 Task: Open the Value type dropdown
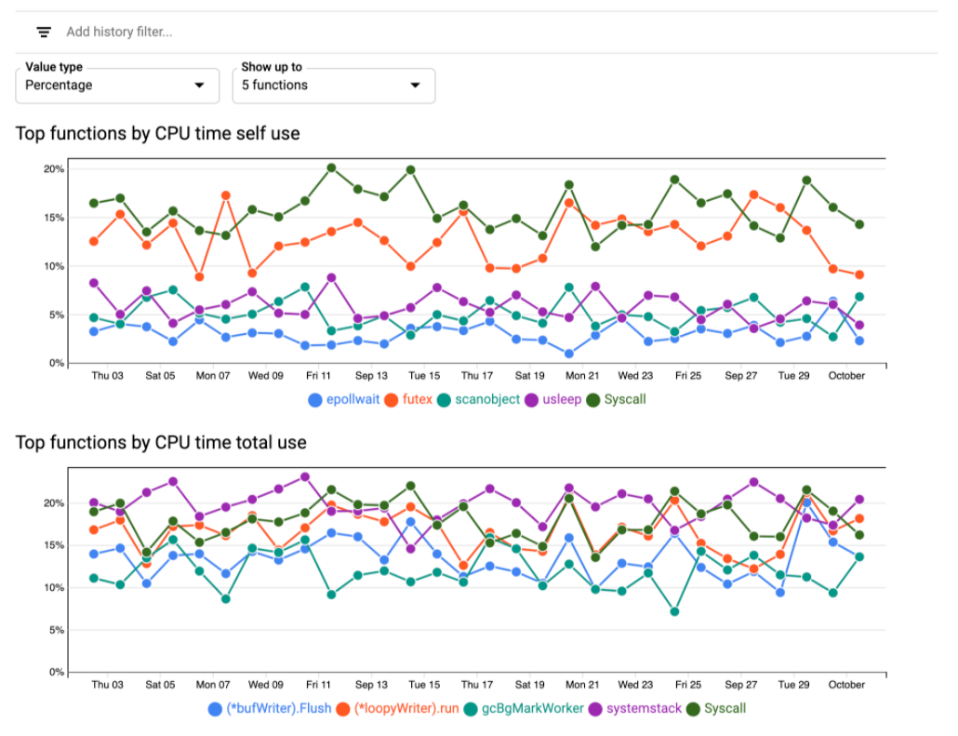tap(115, 85)
